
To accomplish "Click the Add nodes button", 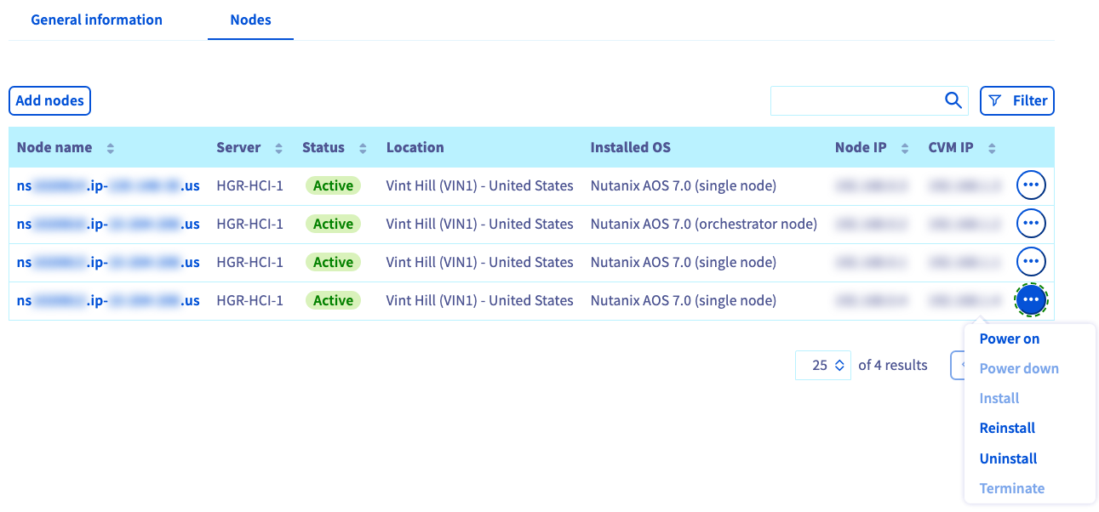I will tap(49, 100).
